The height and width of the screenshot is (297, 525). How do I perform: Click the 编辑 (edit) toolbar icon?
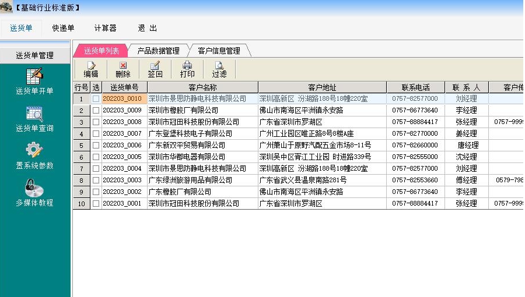(91, 69)
